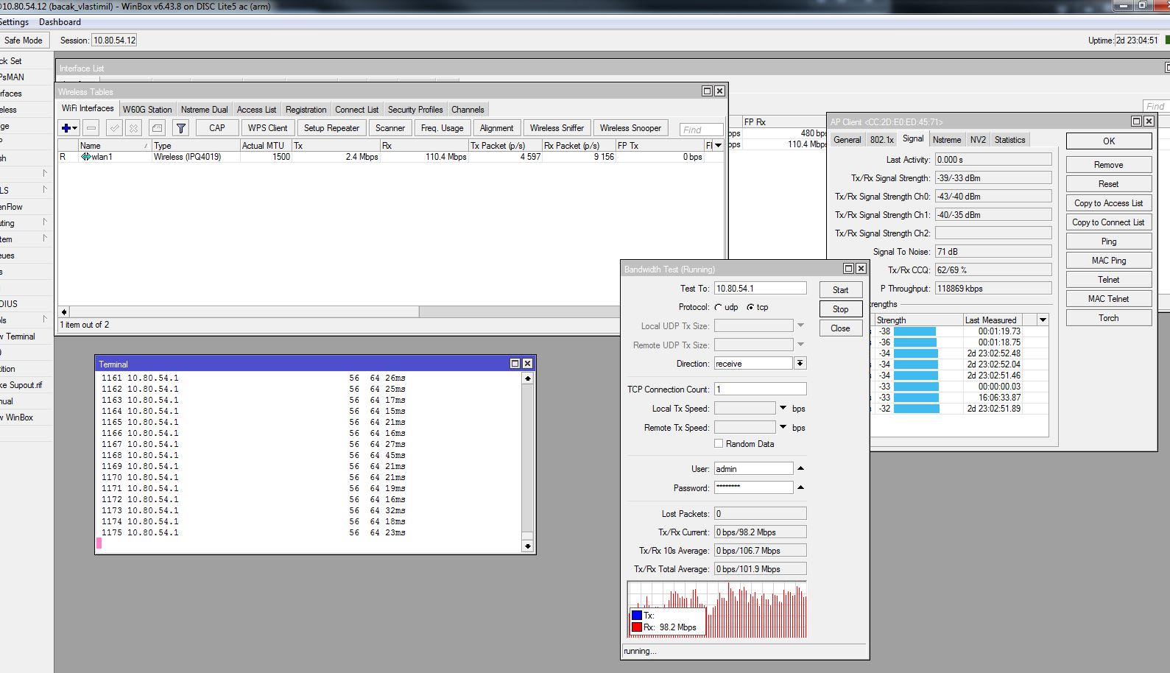
Task: Click the WPS Client button
Action: tap(267, 128)
